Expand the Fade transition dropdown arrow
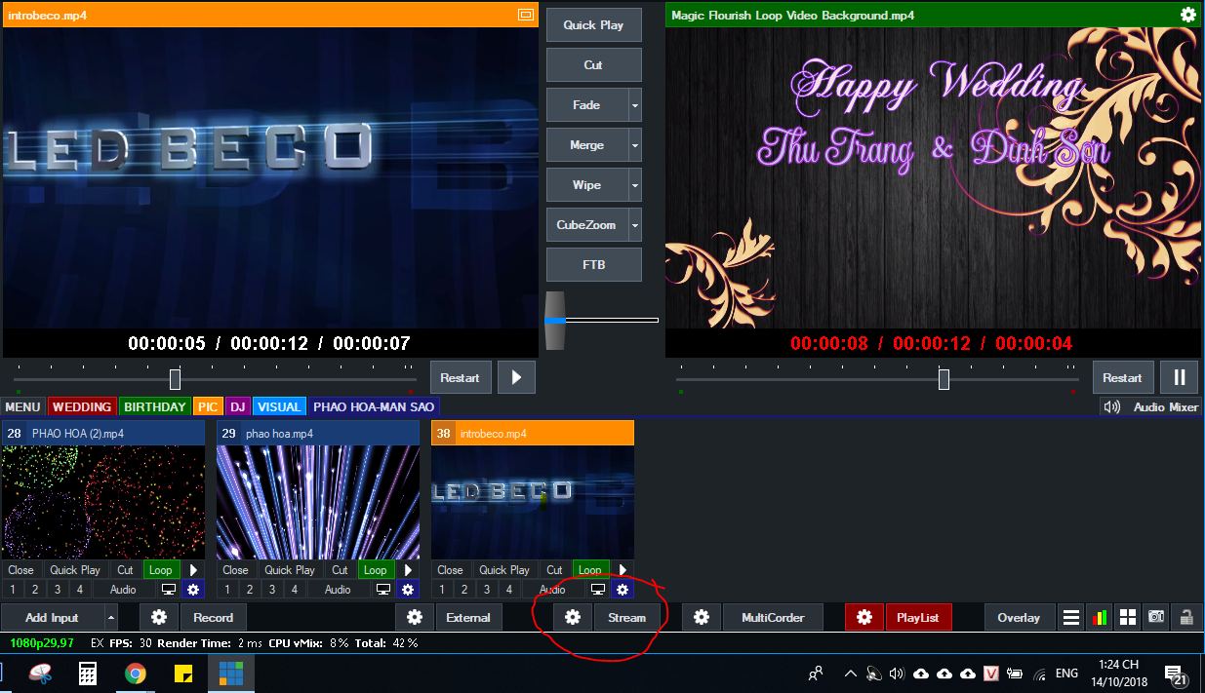1205x693 pixels. (635, 105)
